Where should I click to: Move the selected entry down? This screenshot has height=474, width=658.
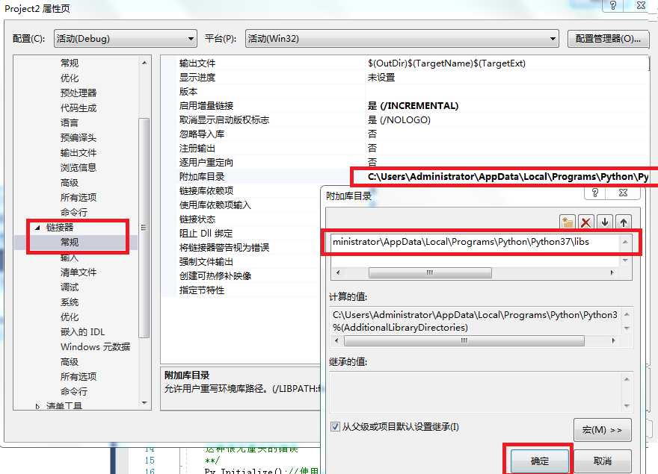pyautogui.click(x=605, y=221)
